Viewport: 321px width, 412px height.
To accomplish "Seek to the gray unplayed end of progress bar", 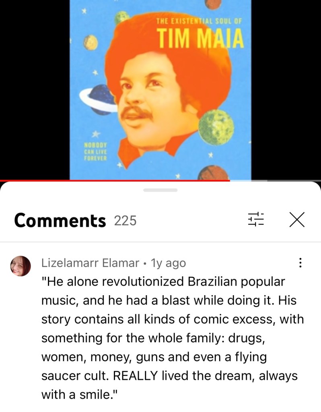I will pos(286,180).
